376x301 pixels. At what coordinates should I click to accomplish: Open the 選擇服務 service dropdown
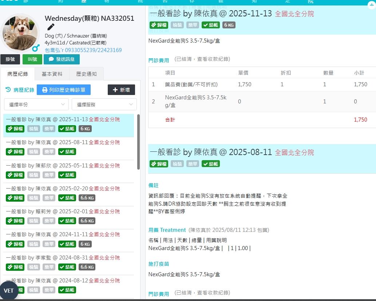(x=104, y=104)
